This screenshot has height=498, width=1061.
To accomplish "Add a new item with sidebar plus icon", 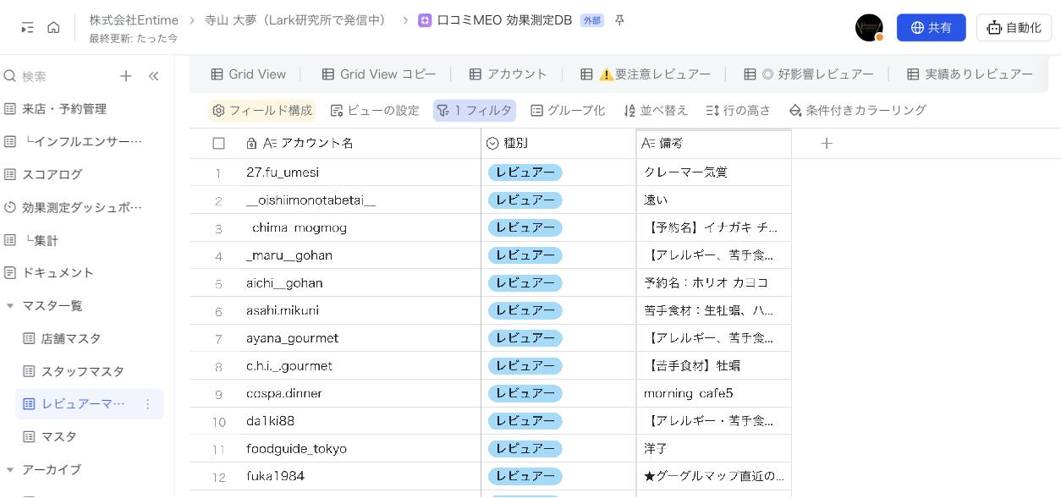I will pyautogui.click(x=126, y=76).
